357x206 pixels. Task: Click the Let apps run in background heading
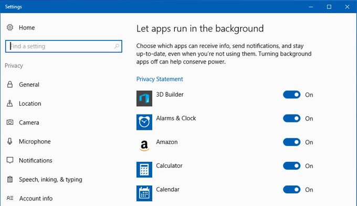pos(200,29)
